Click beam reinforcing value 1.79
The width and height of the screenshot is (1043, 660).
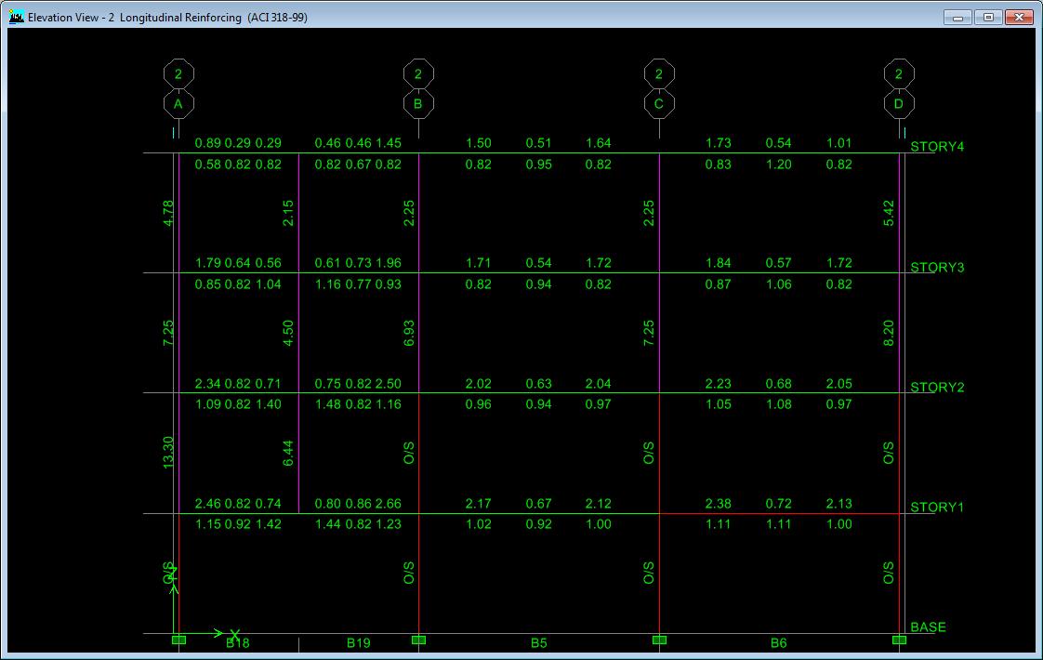207,263
